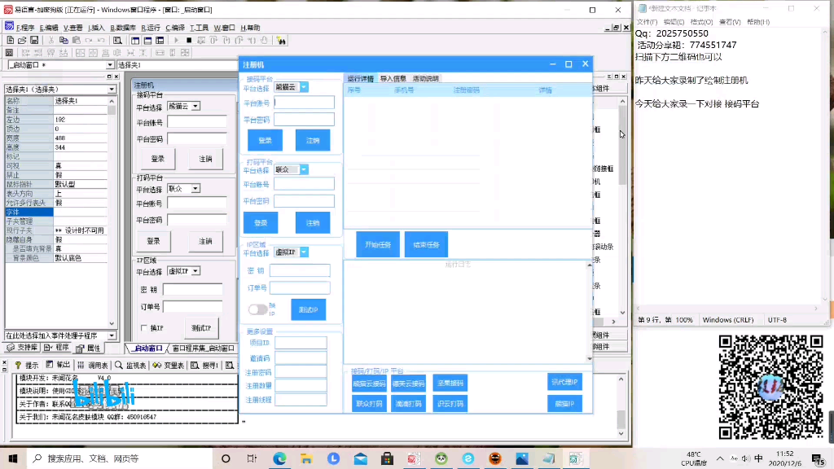
Task: Click the 监视表 magnifier icon
Action: pyautogui.click(x=119, y=366)
